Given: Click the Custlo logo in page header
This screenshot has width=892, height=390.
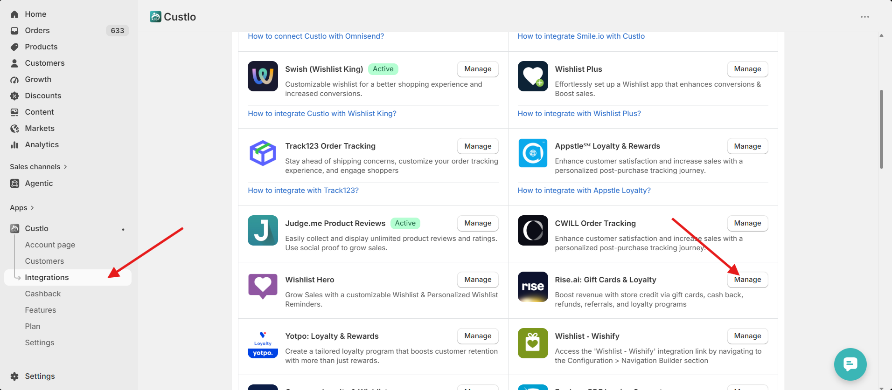Looking at the screenshot, I should [155, 17].
